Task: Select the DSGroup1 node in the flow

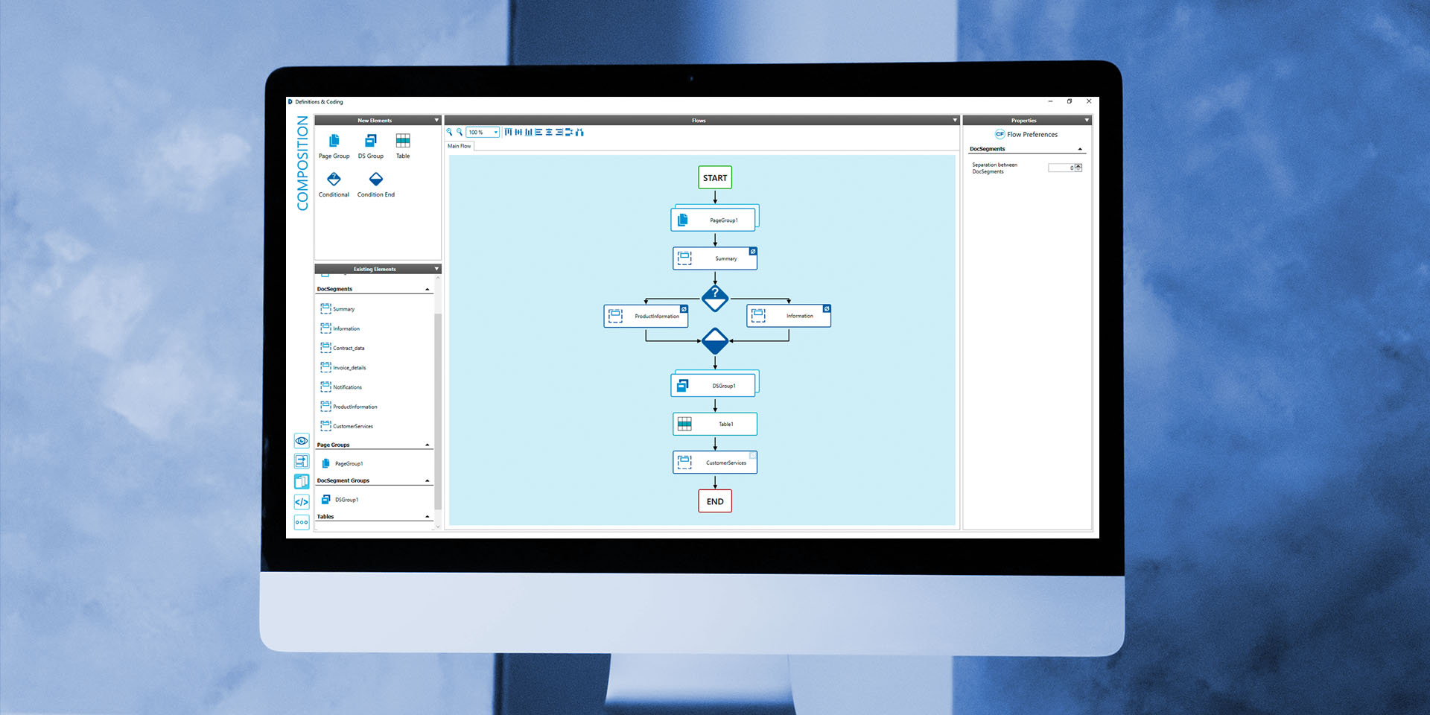Action: [714, 385]
